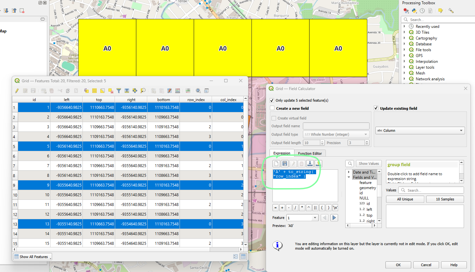Insert string concatenation || operator
This screenshot has height=272, width=475.
[x=315, y=208]
